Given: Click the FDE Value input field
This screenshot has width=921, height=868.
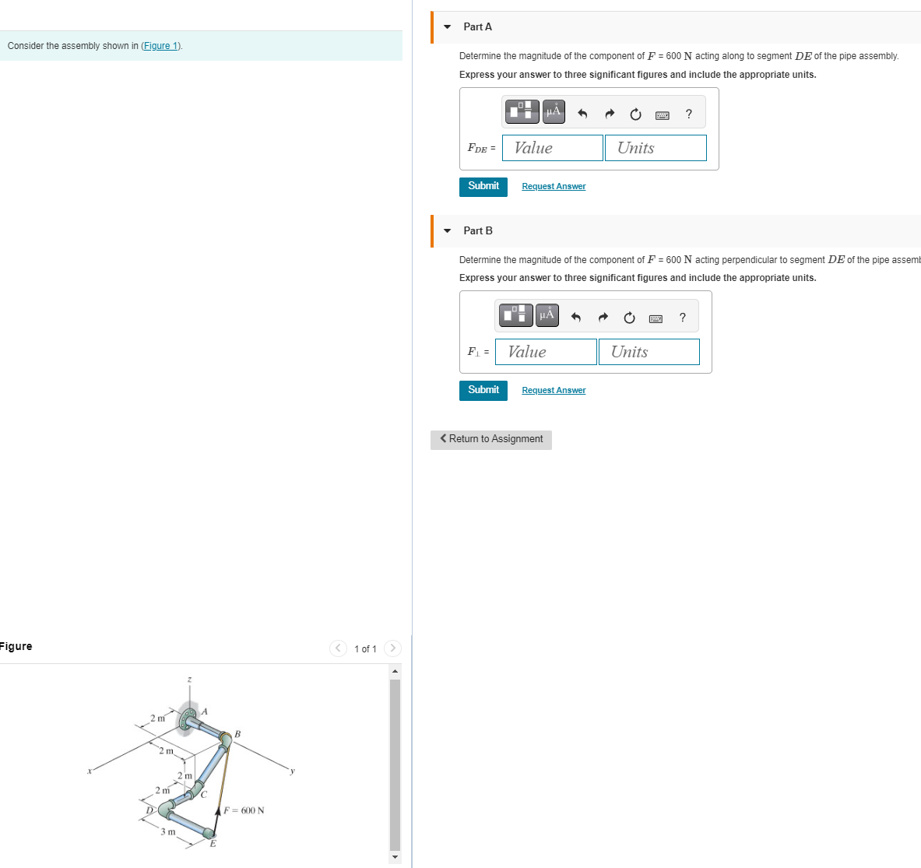Looking at the screenshot, I should point(552,148).
